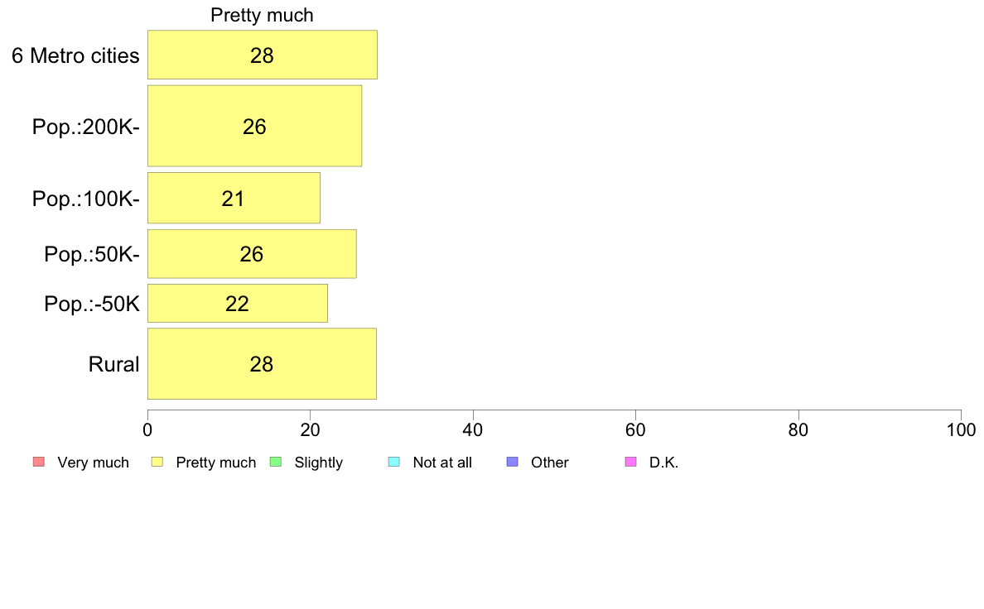
Task: Select the 6 Metro cities bar
Action: point(263,55)
